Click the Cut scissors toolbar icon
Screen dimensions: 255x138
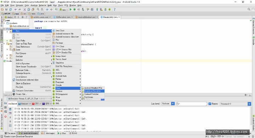click(25, 10)
